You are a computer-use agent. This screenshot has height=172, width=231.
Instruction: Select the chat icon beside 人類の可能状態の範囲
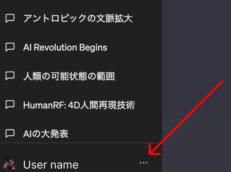pos(10,76)
